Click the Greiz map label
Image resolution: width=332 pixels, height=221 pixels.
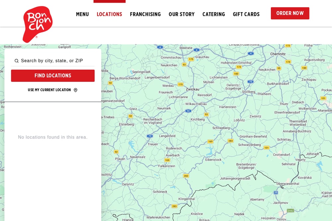pos(133,109)
